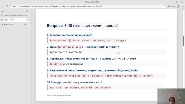185x104 pixels.
Task: Click code snippet 'let a=a+b'
Action: (x=87, y=88)
